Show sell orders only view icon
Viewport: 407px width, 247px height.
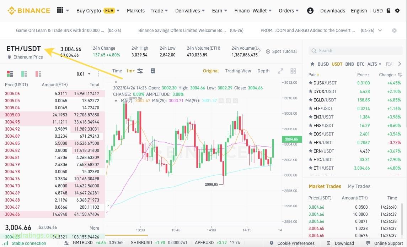point(38,74)
